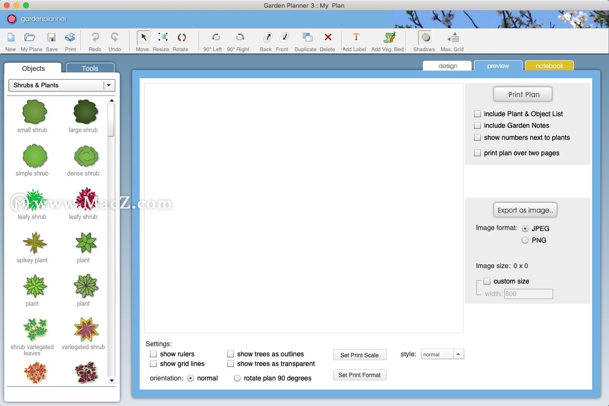Screen dimensions: 609x406
Task: Select the PNG image format
Action: (525, 240)
